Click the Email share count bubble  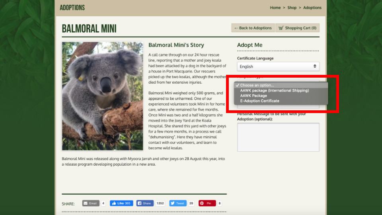click(103, 203)
